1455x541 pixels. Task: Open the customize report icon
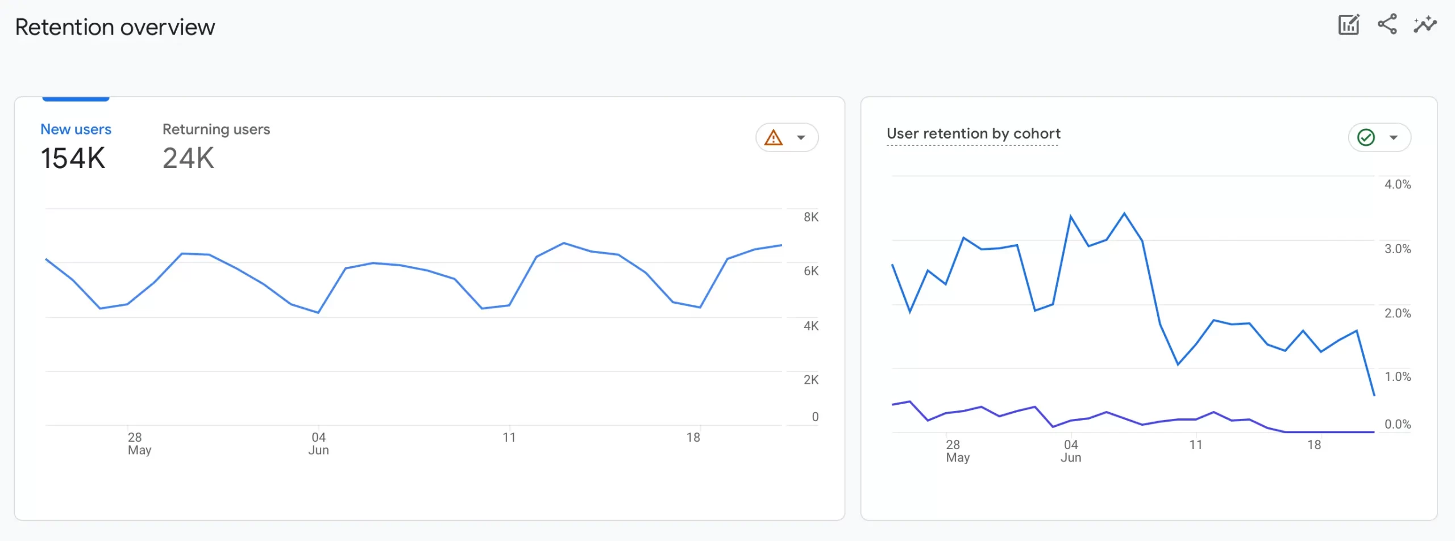[1348, 25]
